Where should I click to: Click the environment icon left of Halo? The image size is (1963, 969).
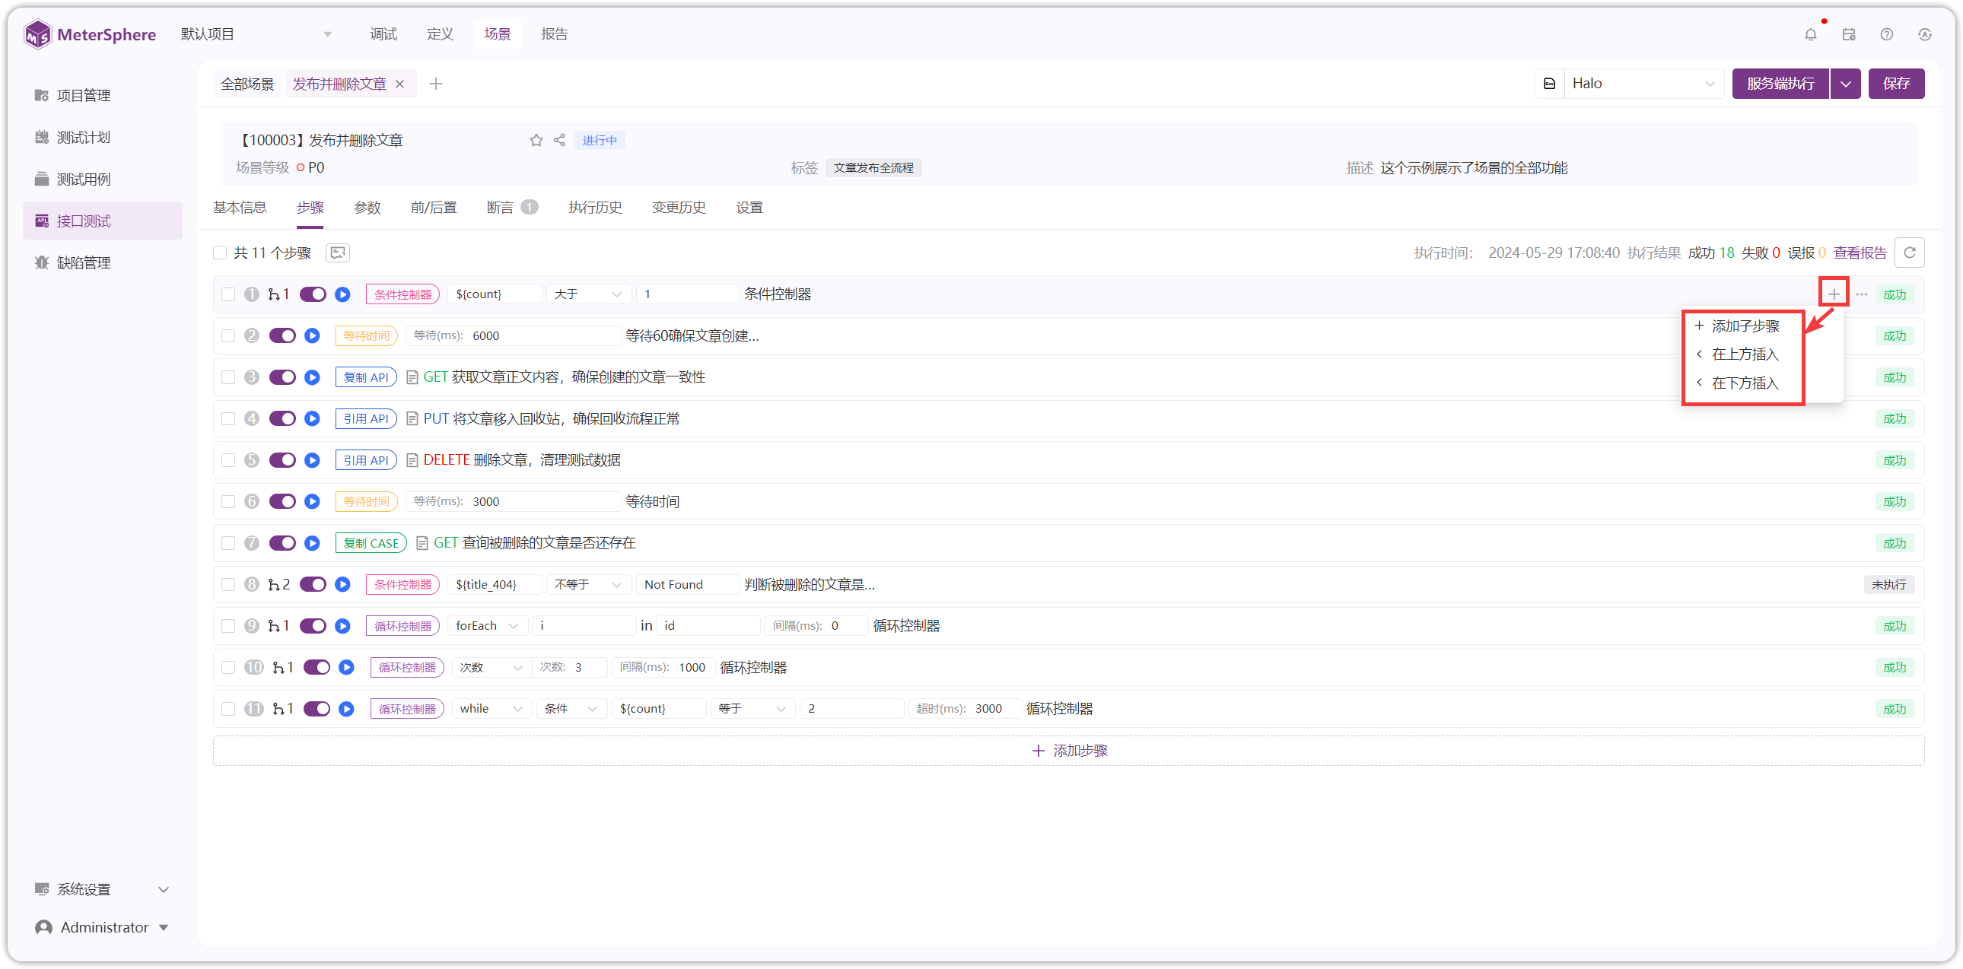point(1550,84)
